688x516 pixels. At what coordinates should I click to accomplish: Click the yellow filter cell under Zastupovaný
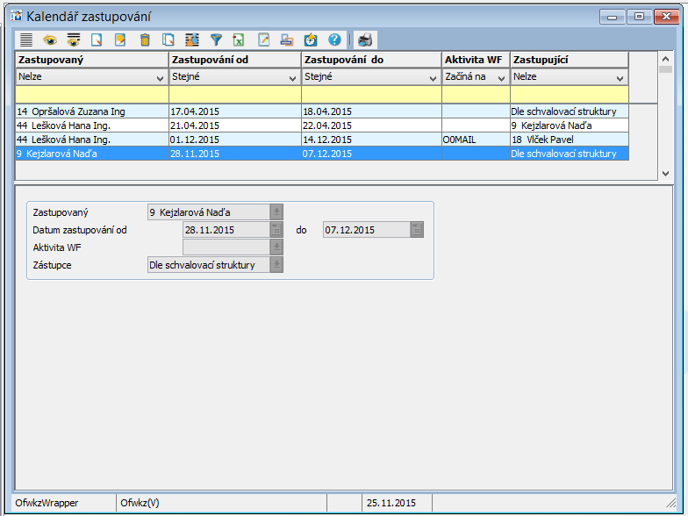[x=91, y=94]
